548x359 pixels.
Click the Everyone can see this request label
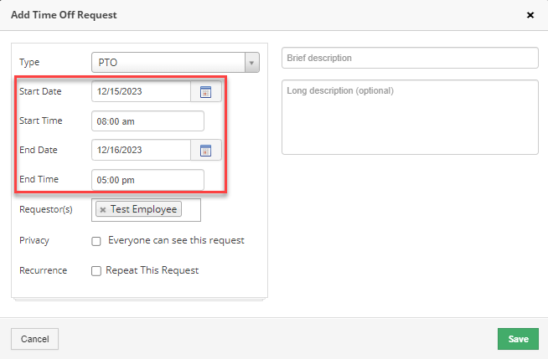tap(176, 240)
